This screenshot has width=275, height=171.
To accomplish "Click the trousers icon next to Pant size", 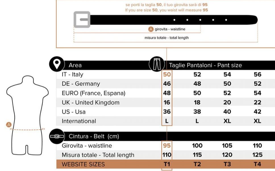I will (x=157, y=64).
